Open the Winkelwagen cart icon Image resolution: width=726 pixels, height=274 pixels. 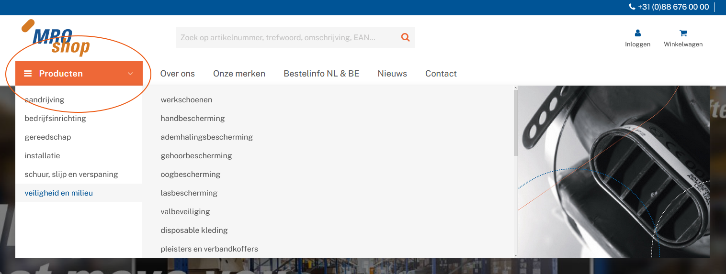click(683, 33)
